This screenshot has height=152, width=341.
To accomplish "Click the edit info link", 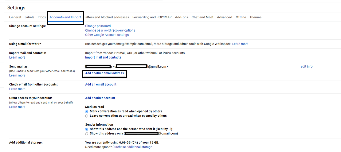I will click(306, 67).
